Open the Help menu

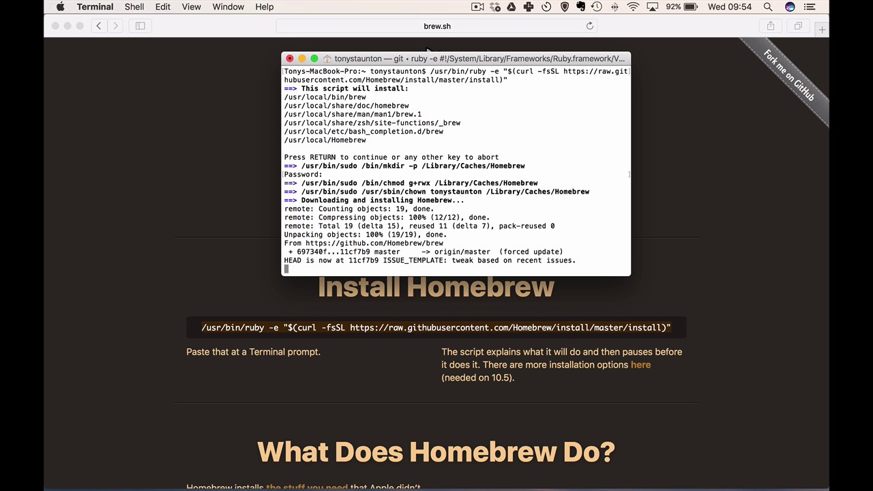pos(265,7)
